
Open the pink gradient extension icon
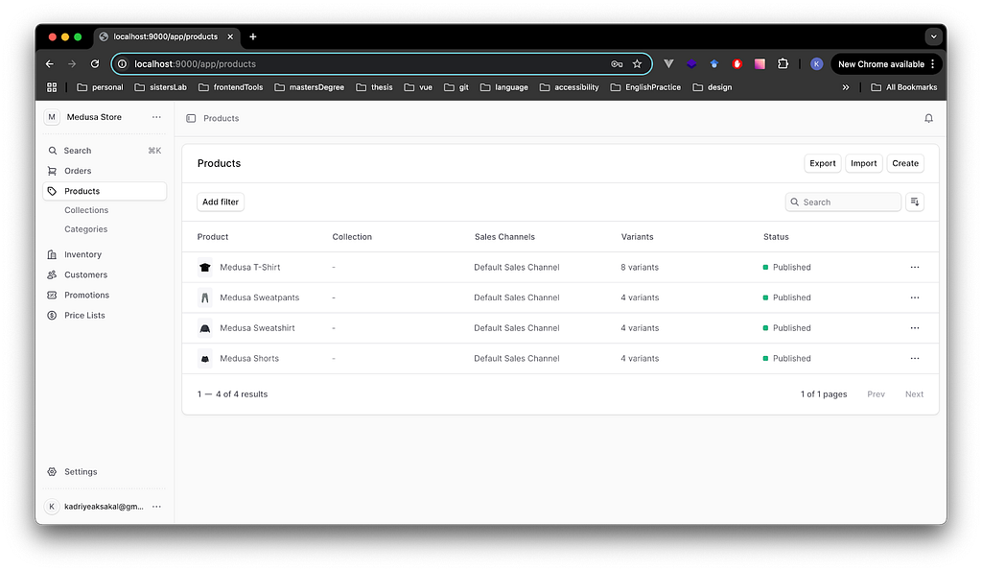coord(760,64)
